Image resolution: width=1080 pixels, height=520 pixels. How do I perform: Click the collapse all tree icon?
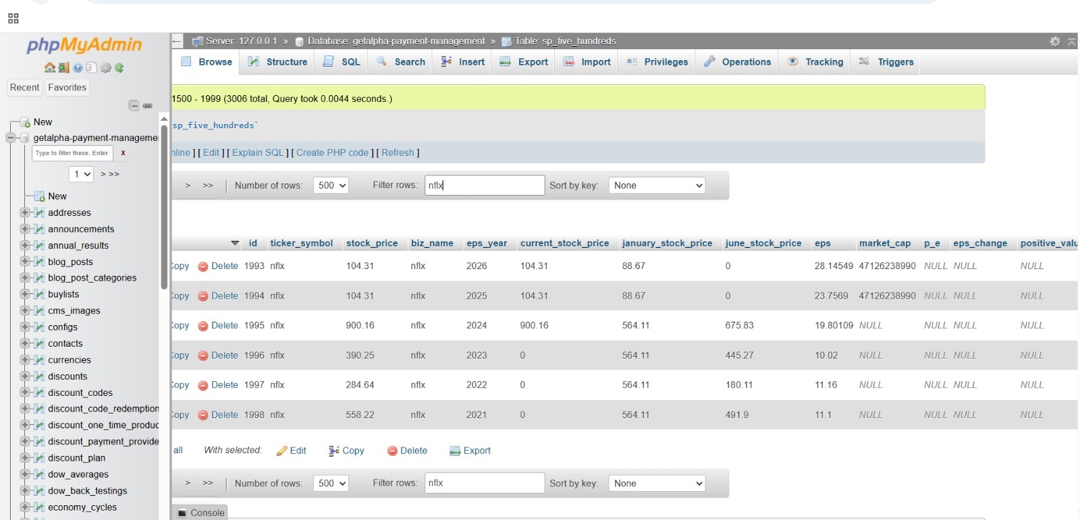click(134, 105)
